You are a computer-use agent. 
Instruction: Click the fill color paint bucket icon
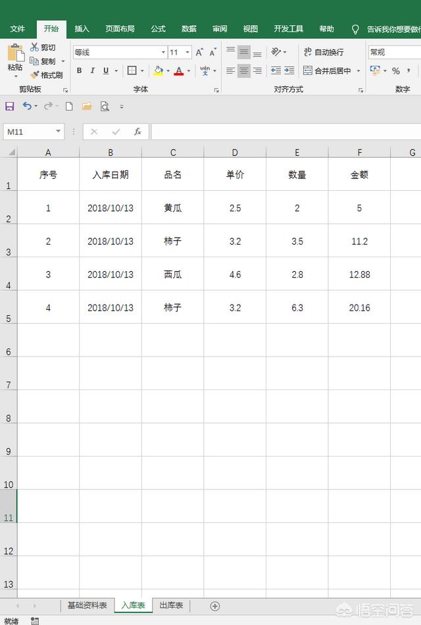point(159,70)
